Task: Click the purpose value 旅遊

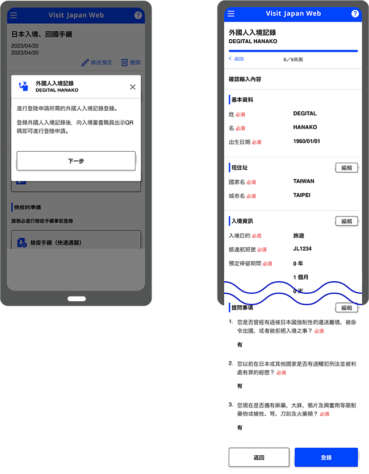Action: [299, 235]
